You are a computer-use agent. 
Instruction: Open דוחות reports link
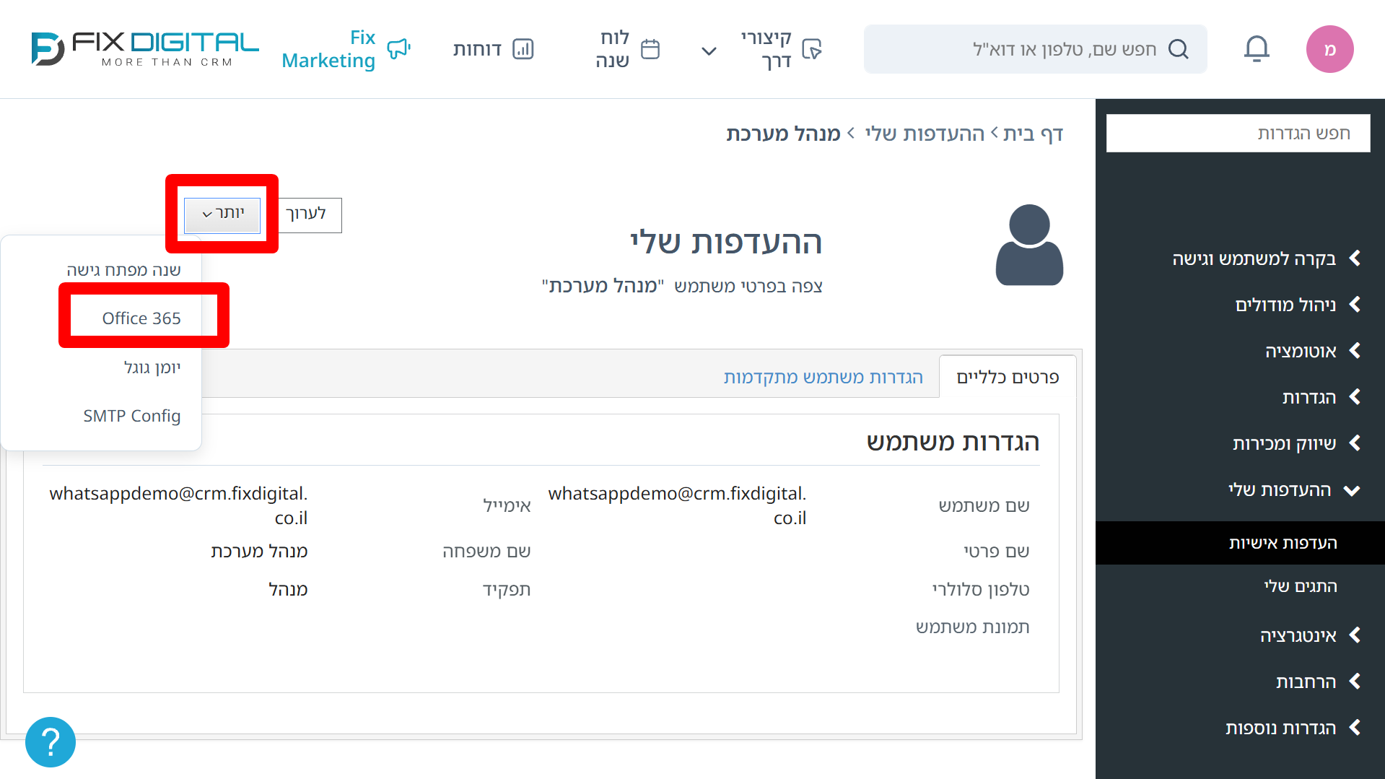tap(477, 49)
